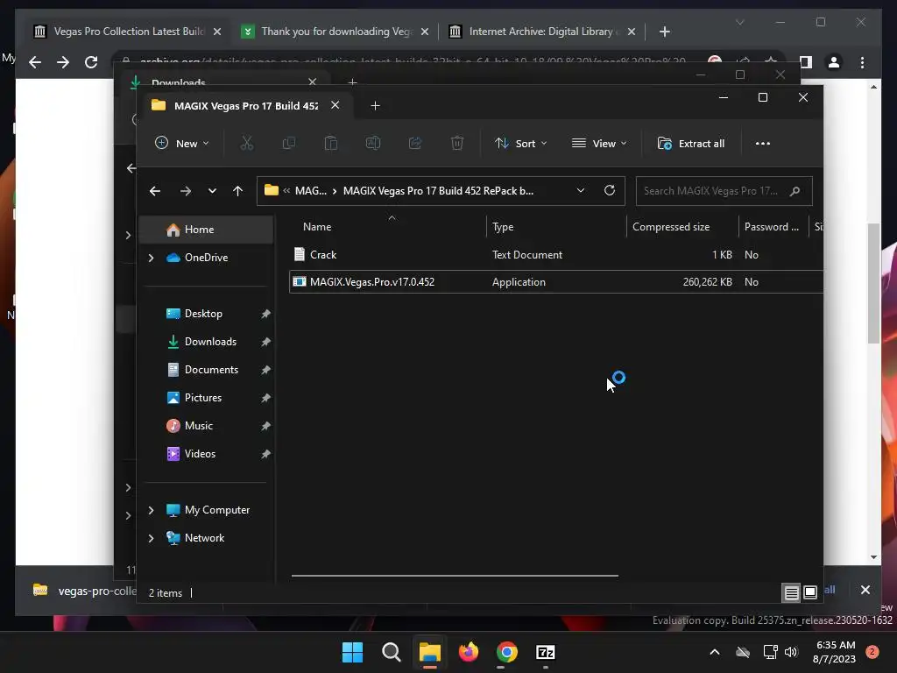Show hidden system tray icons chevron

point(715,652)
